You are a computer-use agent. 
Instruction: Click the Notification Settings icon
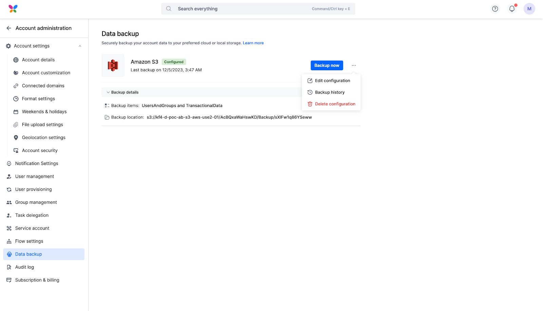click(x=9, y=164)
